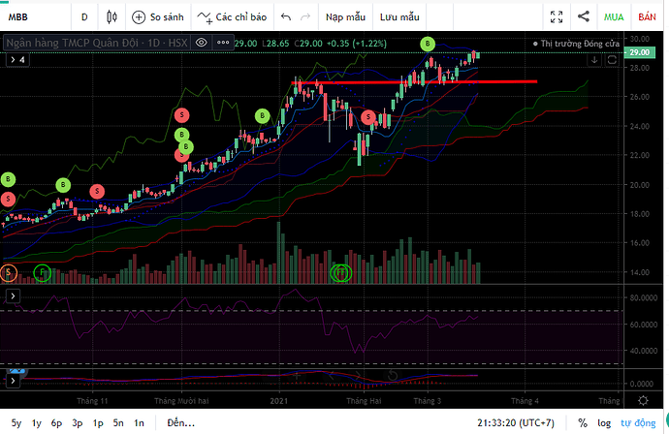Image resolution: width=669 pixels, height=434 pixels.
Task: Open the Lưu mẫu save template menu
Action: (x=399, y=17)
